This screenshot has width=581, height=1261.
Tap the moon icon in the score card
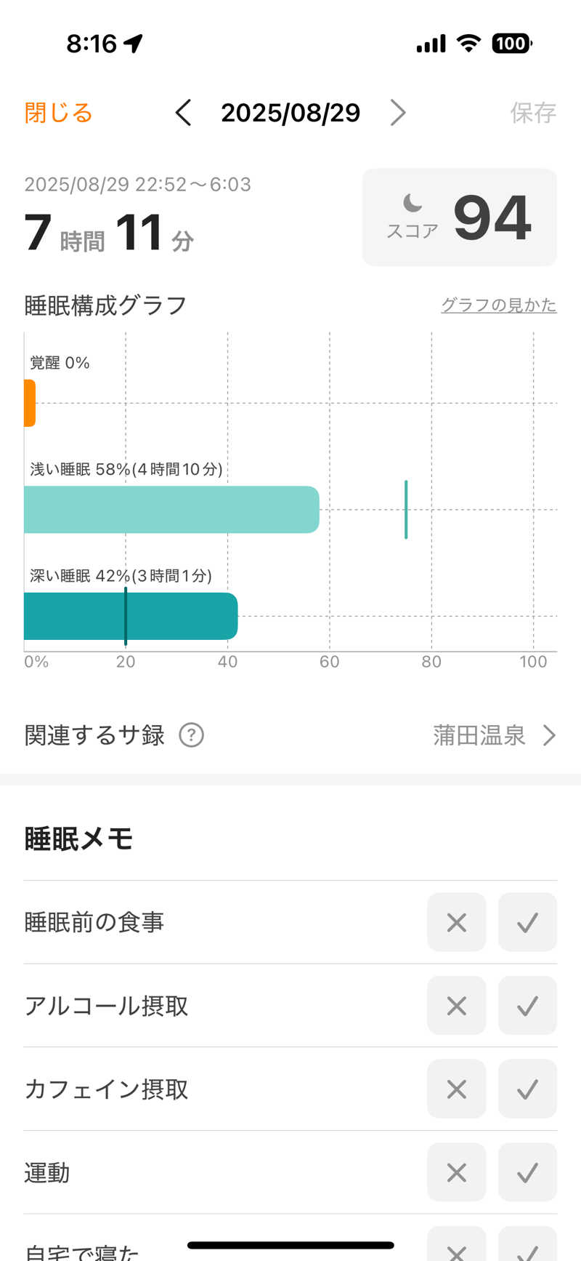pyautogui.click(x=413, y=202)
